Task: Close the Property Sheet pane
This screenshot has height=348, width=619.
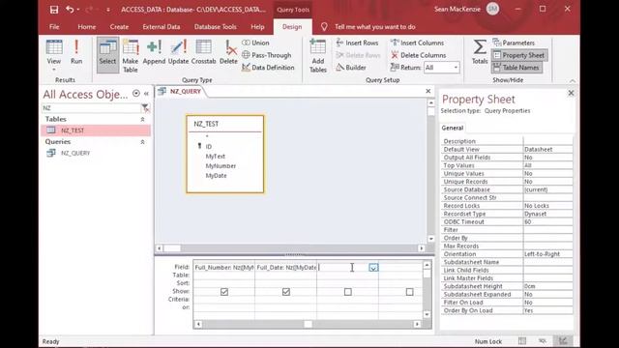Action: click(571, 93)
